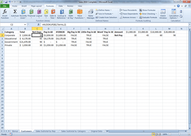This screenshot has width=191, height=136.
Task: Expand the formula bar
Action: click(190, 24)
